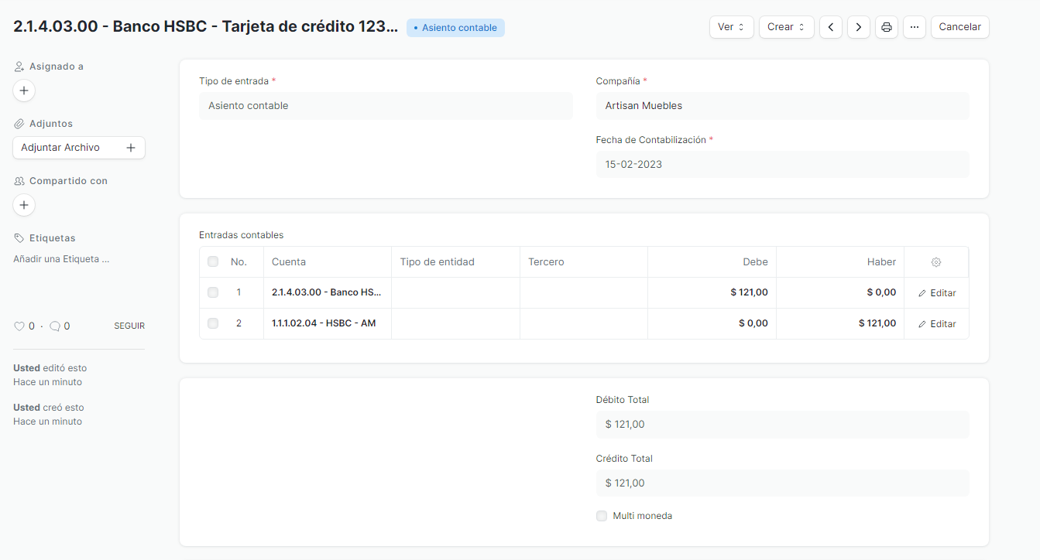Click the person icon beside Asignado a
Image resolution: width=1040 pixels, height=560 pixels.
click(x=19, y=67)
